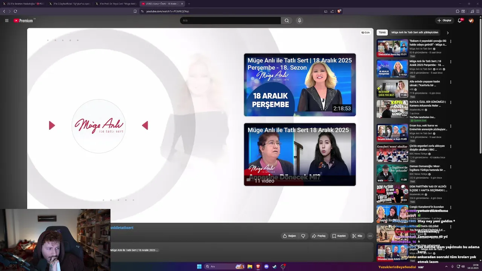Close the Günün Özeti YouTube tab
482x271 pixels.
[x=182, y=4]
